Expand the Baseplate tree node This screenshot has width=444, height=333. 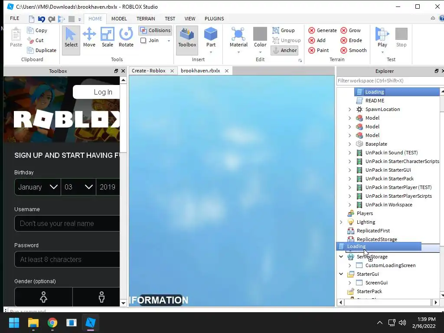point(350,144)
